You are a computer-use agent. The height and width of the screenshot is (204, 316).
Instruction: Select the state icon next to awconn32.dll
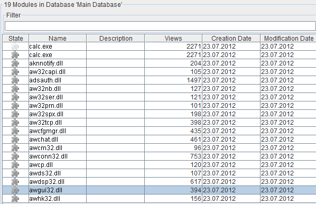pos(15,156)
